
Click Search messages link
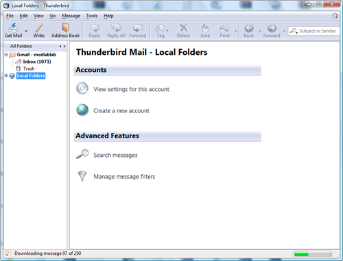point(115,156)
